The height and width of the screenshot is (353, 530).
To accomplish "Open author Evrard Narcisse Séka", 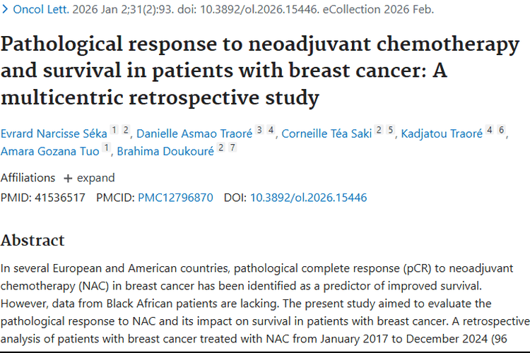I will [54, 133].
